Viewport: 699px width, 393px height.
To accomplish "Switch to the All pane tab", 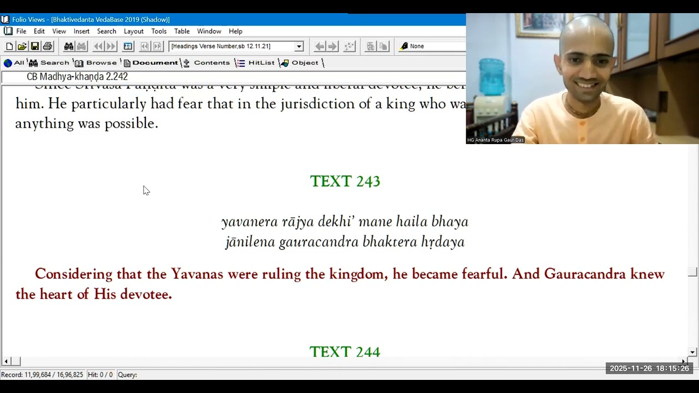I will click(14, 63).
